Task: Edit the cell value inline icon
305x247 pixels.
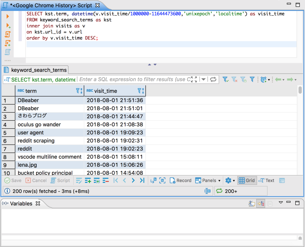Action: click(79, 180)
